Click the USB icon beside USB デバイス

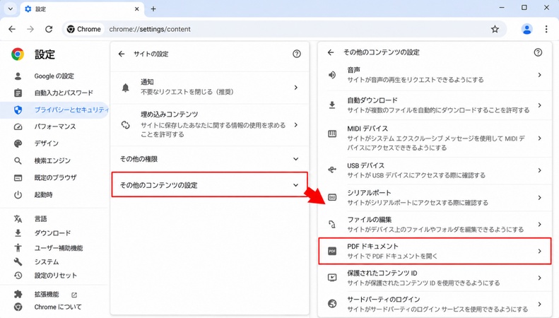[332, 170]
